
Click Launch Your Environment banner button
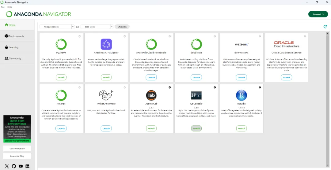(x=17, y=141)
